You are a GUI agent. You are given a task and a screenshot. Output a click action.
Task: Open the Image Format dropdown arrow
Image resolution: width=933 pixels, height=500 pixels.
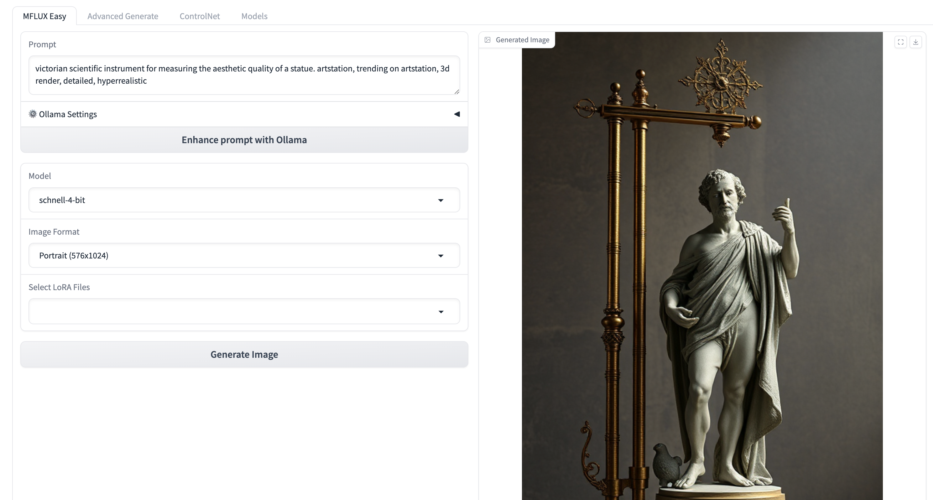(440, 256)
